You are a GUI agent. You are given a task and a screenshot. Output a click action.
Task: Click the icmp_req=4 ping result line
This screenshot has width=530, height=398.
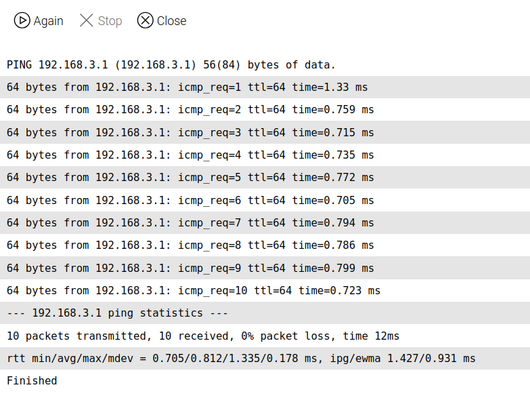point(190,155)
